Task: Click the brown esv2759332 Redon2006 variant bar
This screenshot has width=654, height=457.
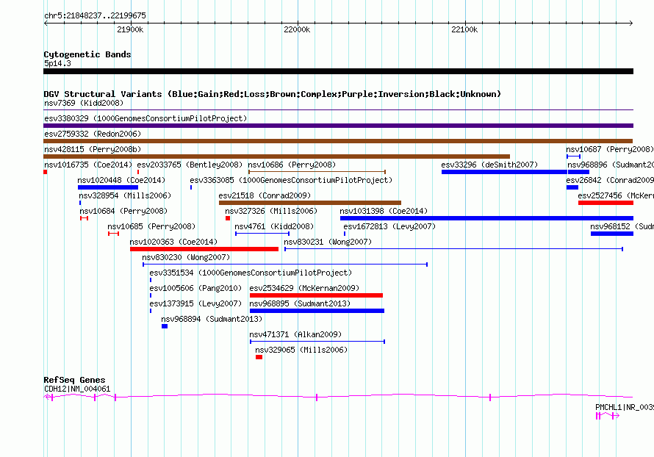Action: (x=338, y=141)
